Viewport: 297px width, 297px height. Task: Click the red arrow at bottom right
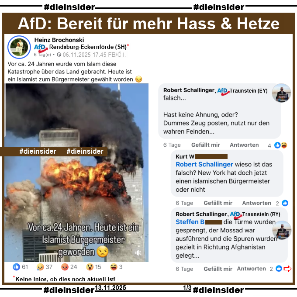tap(287, 269)
